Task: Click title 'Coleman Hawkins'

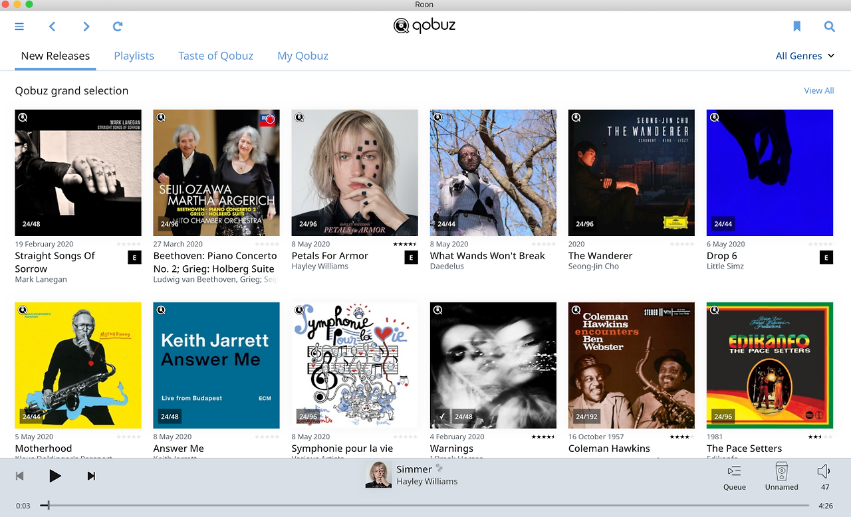Action: [x=609, y=449]
